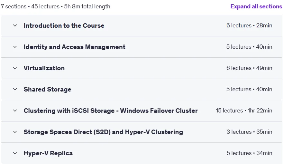Click the chevron beside Hyper-V Replica
This screenshot has width=283, height=165.
(15, 153)
